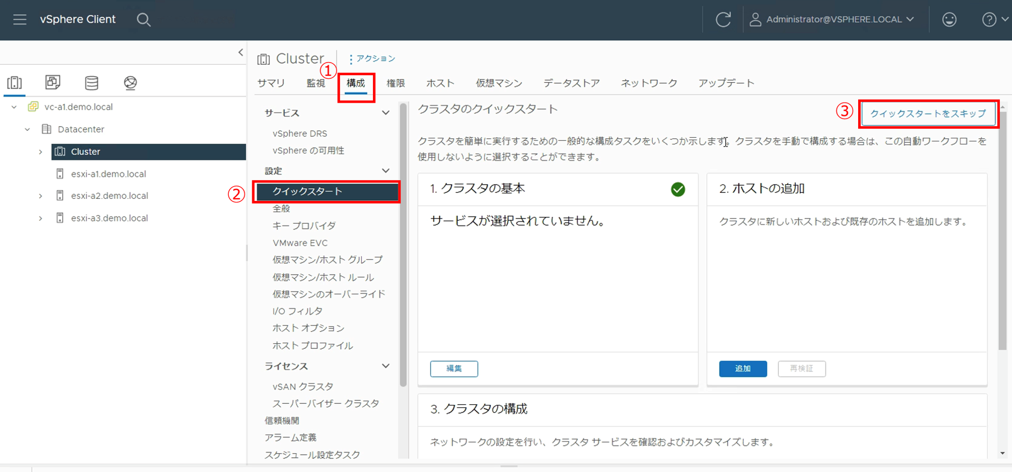
Task: Switch to the 権限 tab
Action: [x=395, y=83]
